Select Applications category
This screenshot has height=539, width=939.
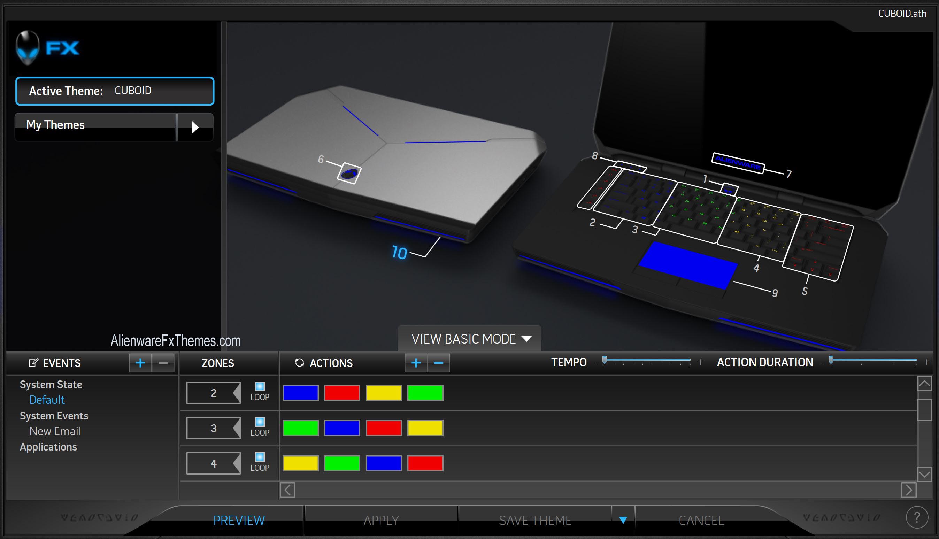click(x=48, y=447)
